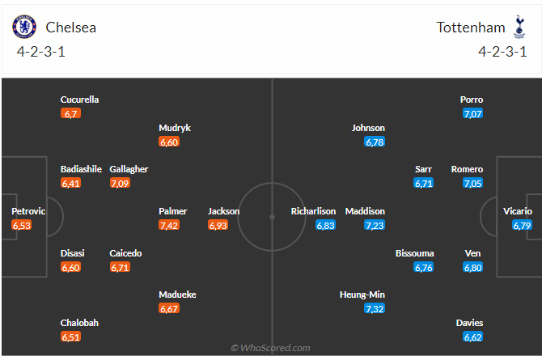Click the WhoScored.com watermark

pos(270,348)
